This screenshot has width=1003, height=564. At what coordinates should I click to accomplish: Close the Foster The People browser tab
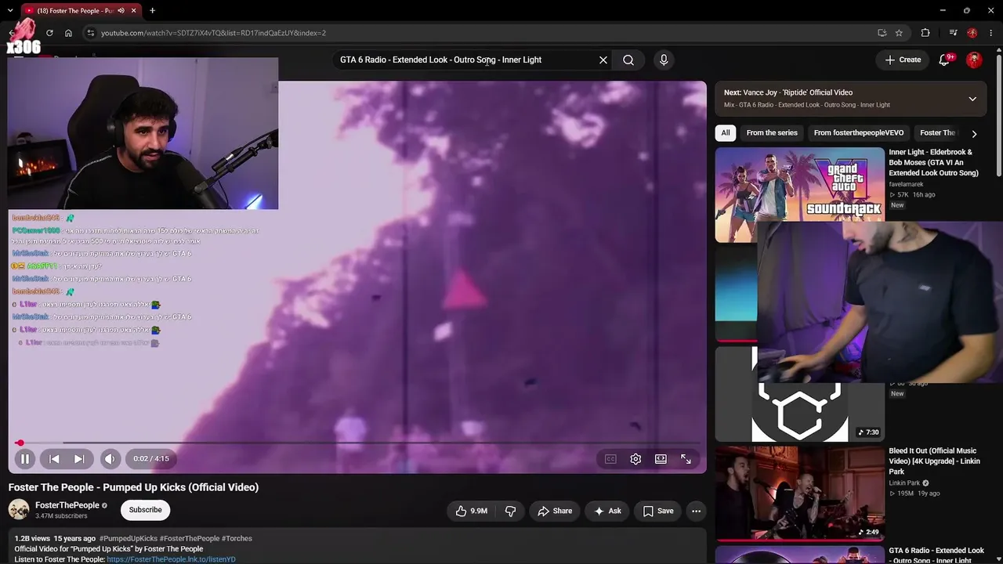pyautogui.click(x=134, y=11)
